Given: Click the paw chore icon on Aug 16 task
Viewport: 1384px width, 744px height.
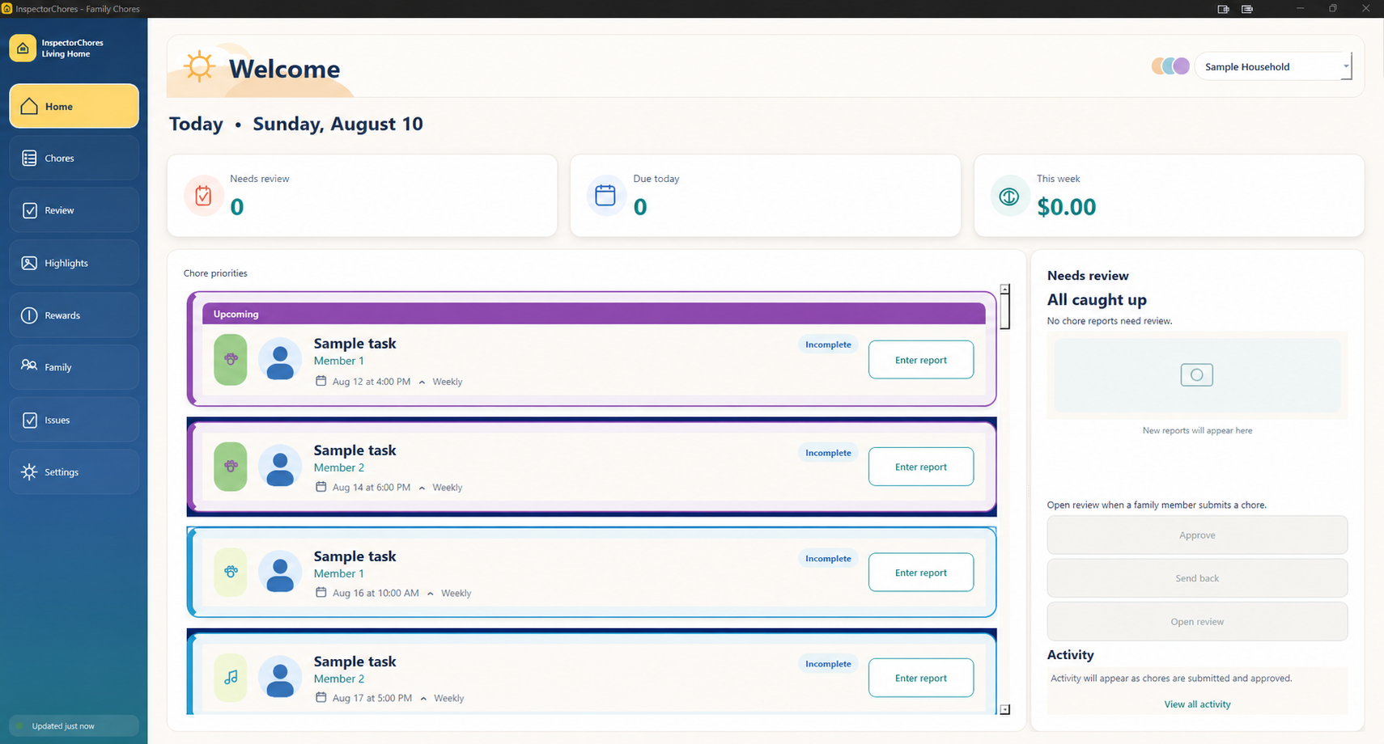Looking at the screenshot, I should click(231, 572).
